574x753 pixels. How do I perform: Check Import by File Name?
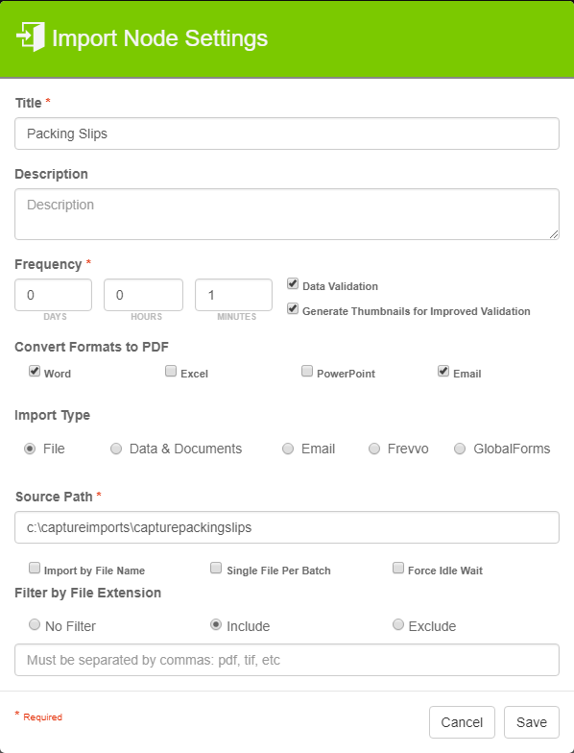point(35,569)
